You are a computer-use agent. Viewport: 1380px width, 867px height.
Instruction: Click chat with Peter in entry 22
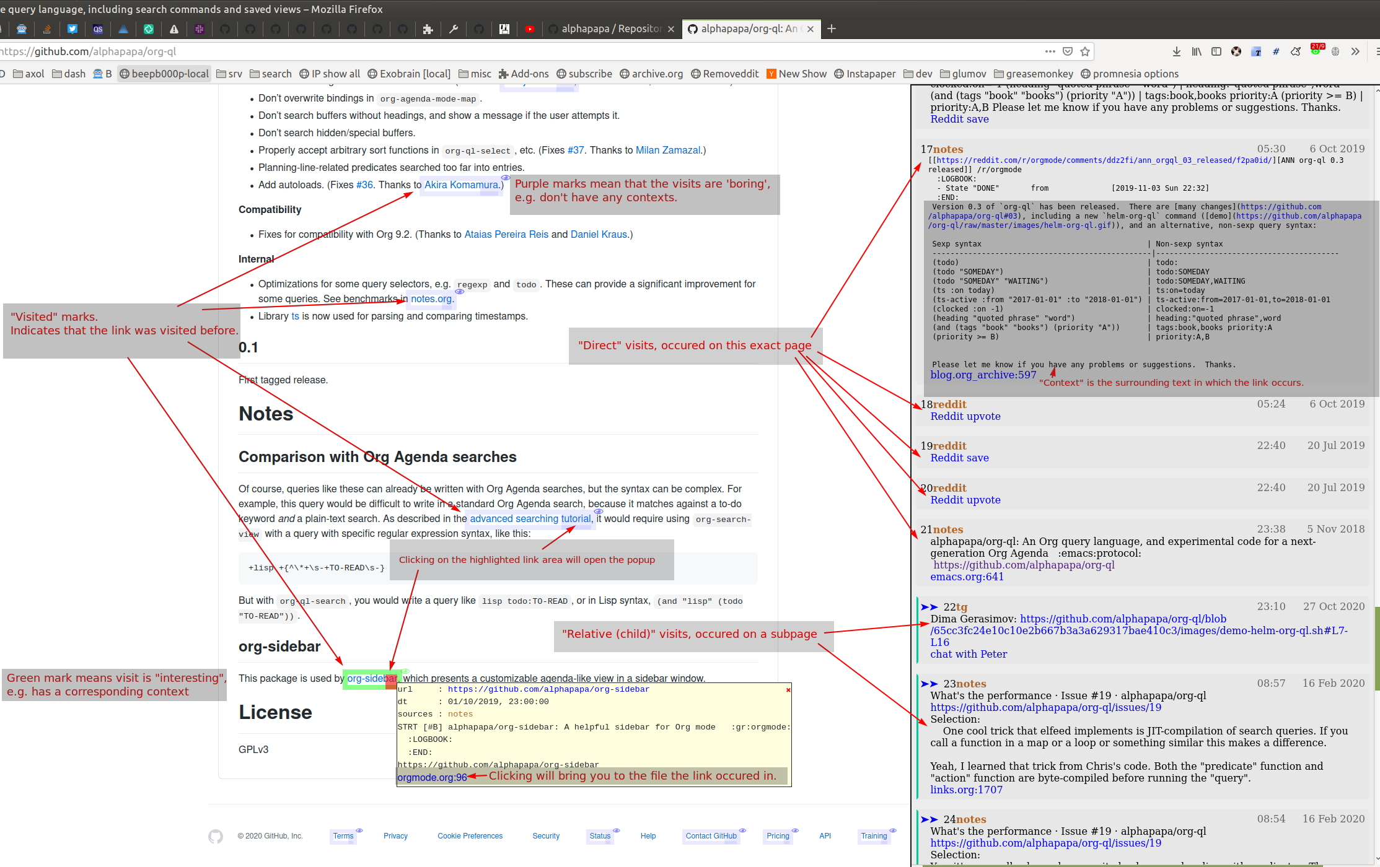(969, 654)
